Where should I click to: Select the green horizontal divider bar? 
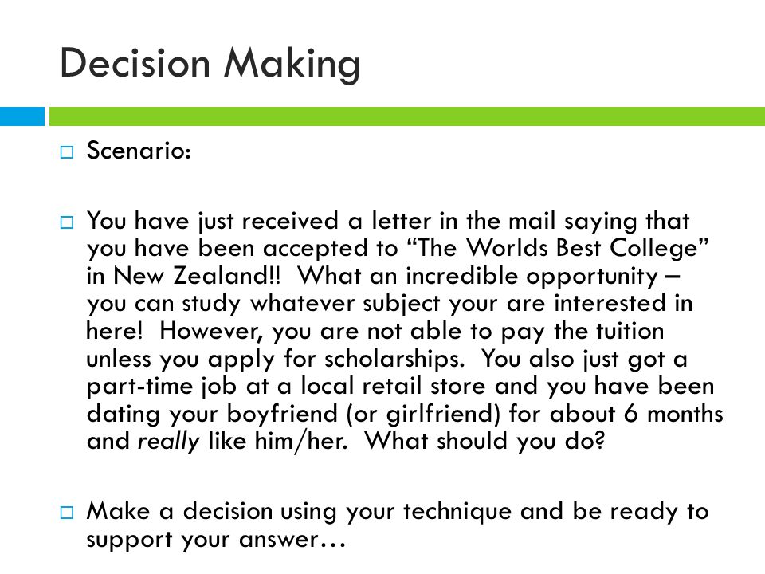pos(407,116)
